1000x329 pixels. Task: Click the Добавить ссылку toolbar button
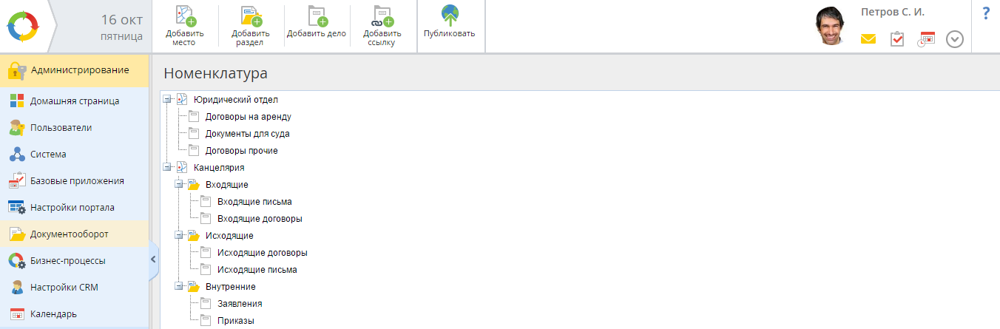(382, 27)
